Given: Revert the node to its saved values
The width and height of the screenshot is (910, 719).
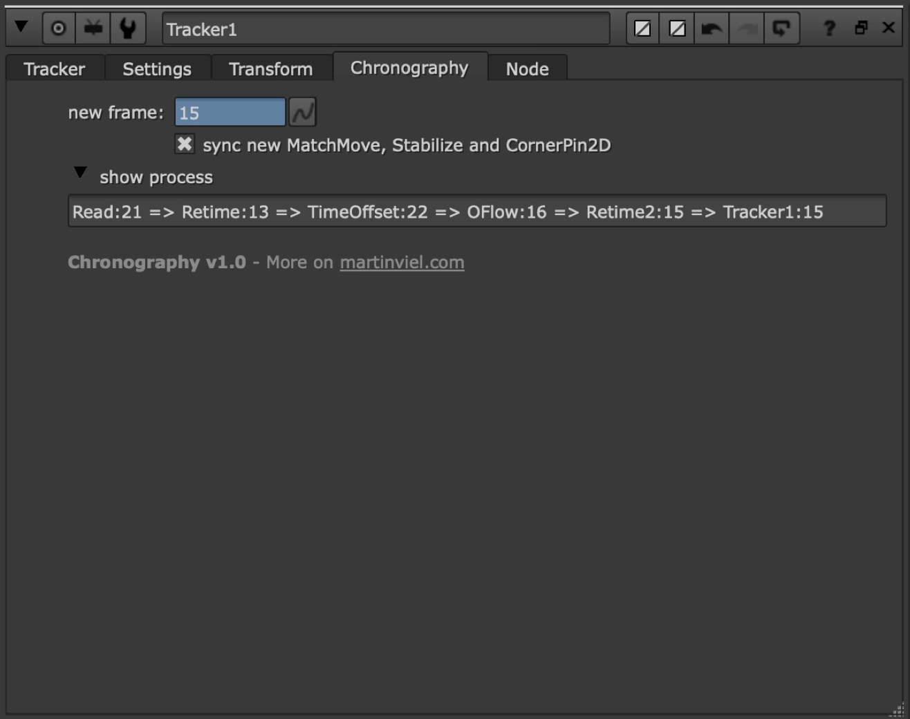Looking at the screenshot, I should 781,28.
